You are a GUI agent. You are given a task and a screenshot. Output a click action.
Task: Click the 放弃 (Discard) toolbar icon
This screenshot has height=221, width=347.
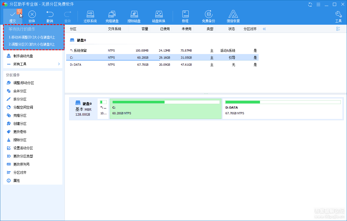point(32,16)
